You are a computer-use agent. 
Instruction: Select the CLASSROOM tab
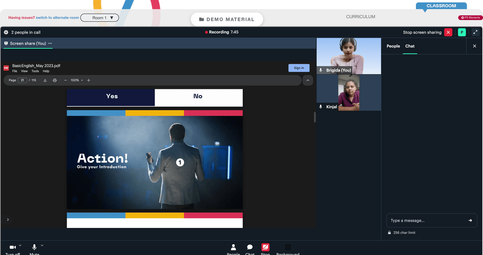(441, 6)
